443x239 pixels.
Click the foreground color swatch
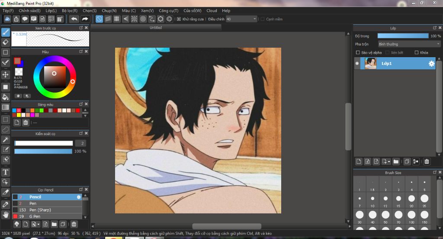coord(17,61)
